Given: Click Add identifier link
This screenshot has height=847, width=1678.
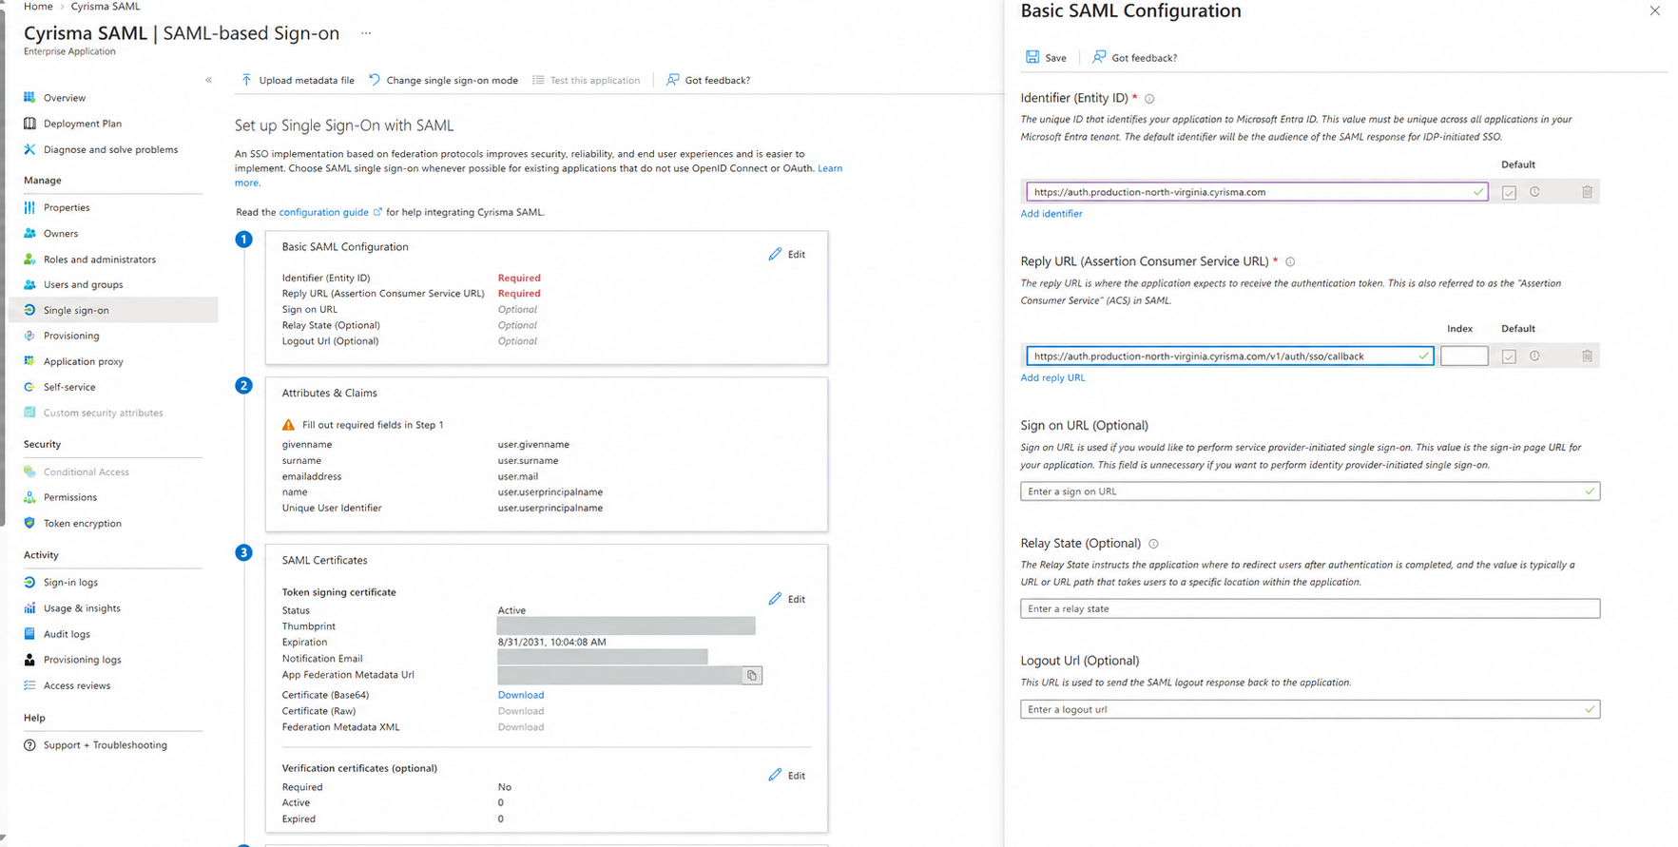Looking at the screenshot, I should tap(1051, 214).
